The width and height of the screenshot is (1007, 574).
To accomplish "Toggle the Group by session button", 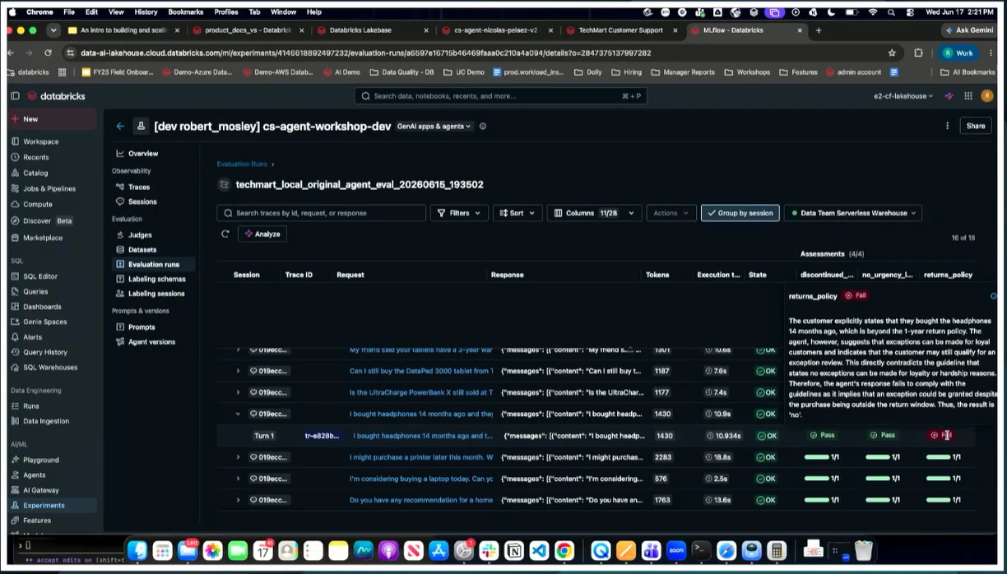I will click(740, 213).
